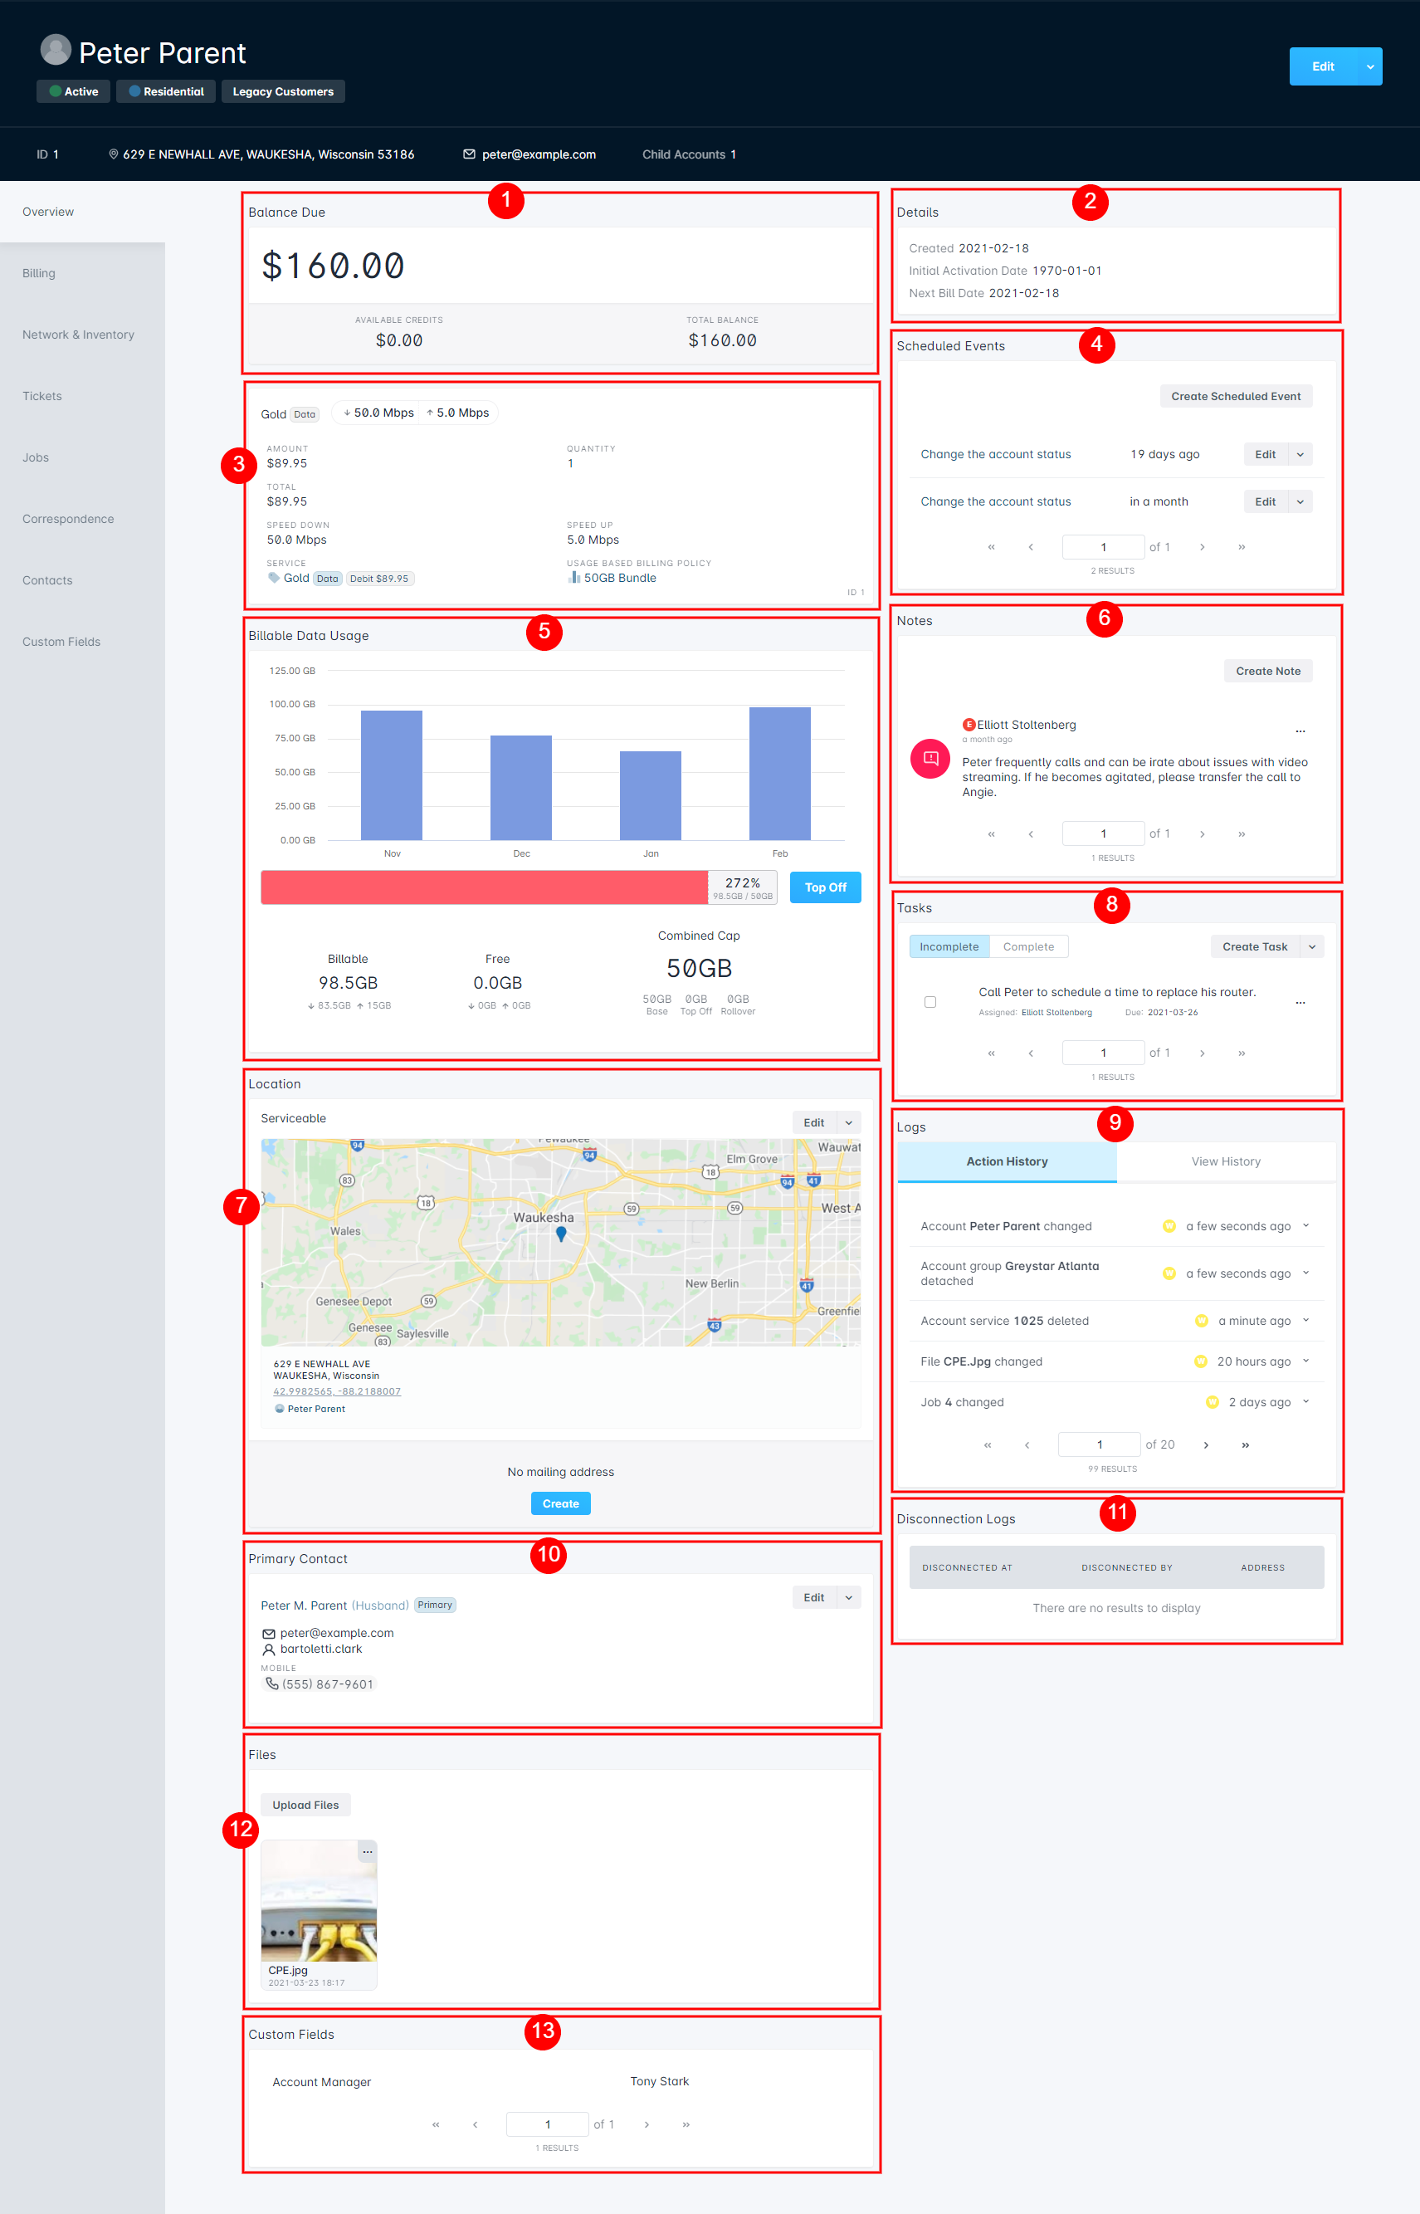Click the Top Off button

coord(825,887)
